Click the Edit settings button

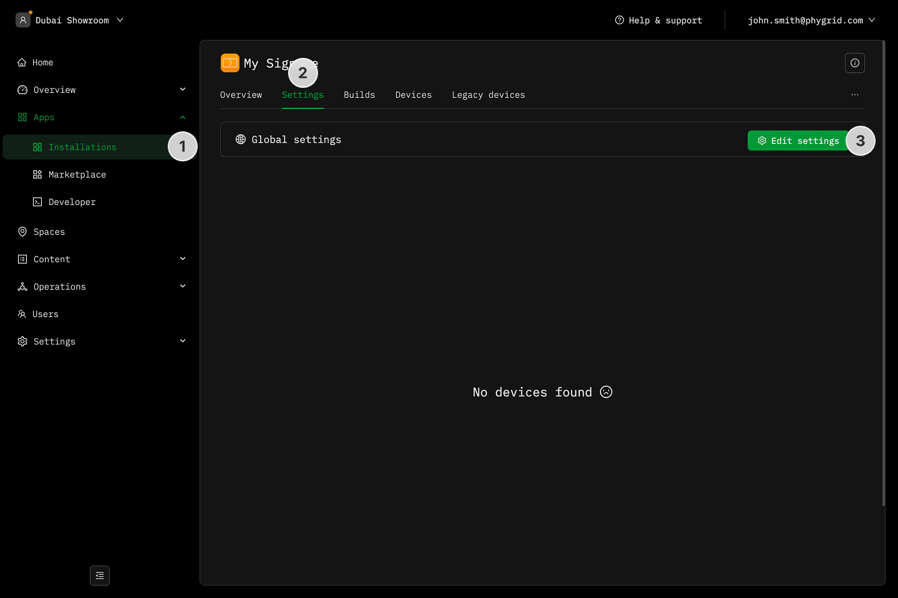point(798,141)
